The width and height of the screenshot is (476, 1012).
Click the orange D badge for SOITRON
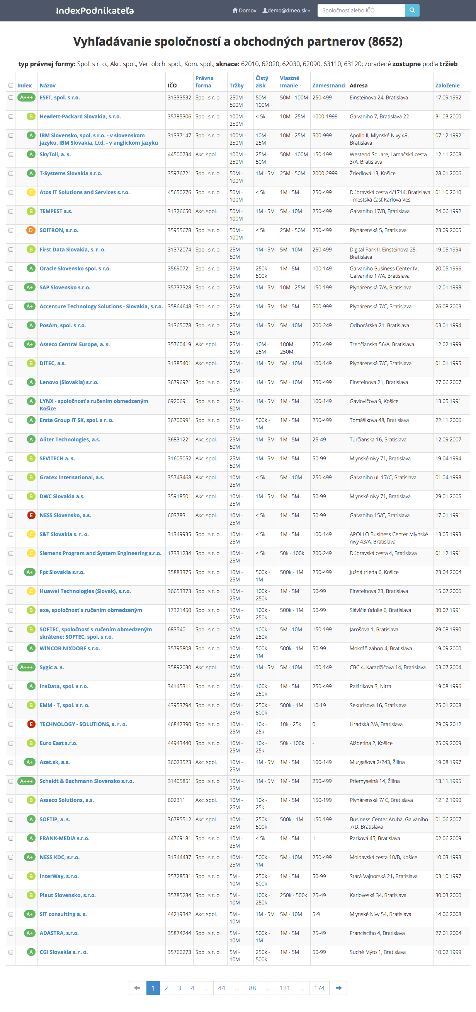click(31, 230)
